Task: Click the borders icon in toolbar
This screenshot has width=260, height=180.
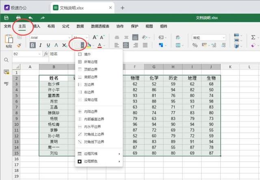Action: tap(78, 45)
